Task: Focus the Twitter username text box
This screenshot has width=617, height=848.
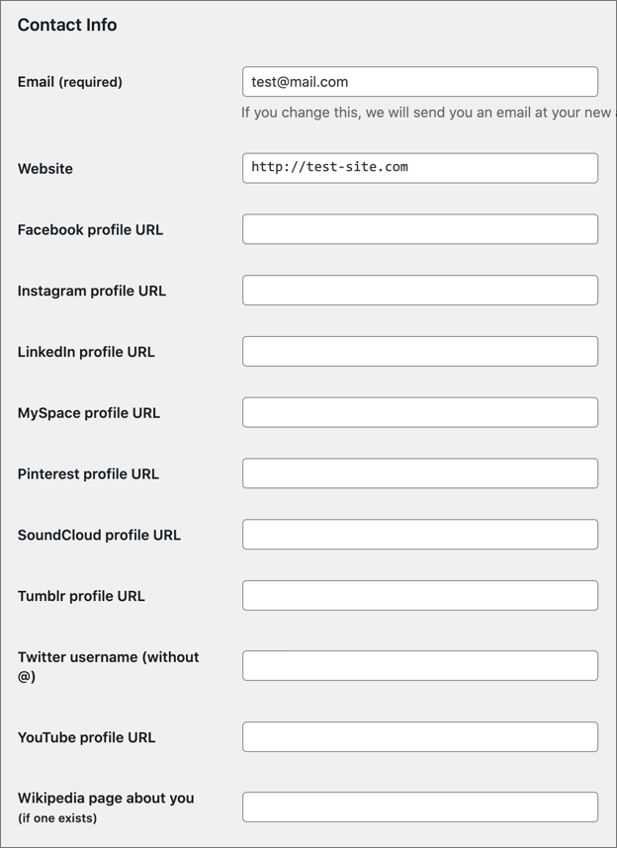Action: (419, 666)
